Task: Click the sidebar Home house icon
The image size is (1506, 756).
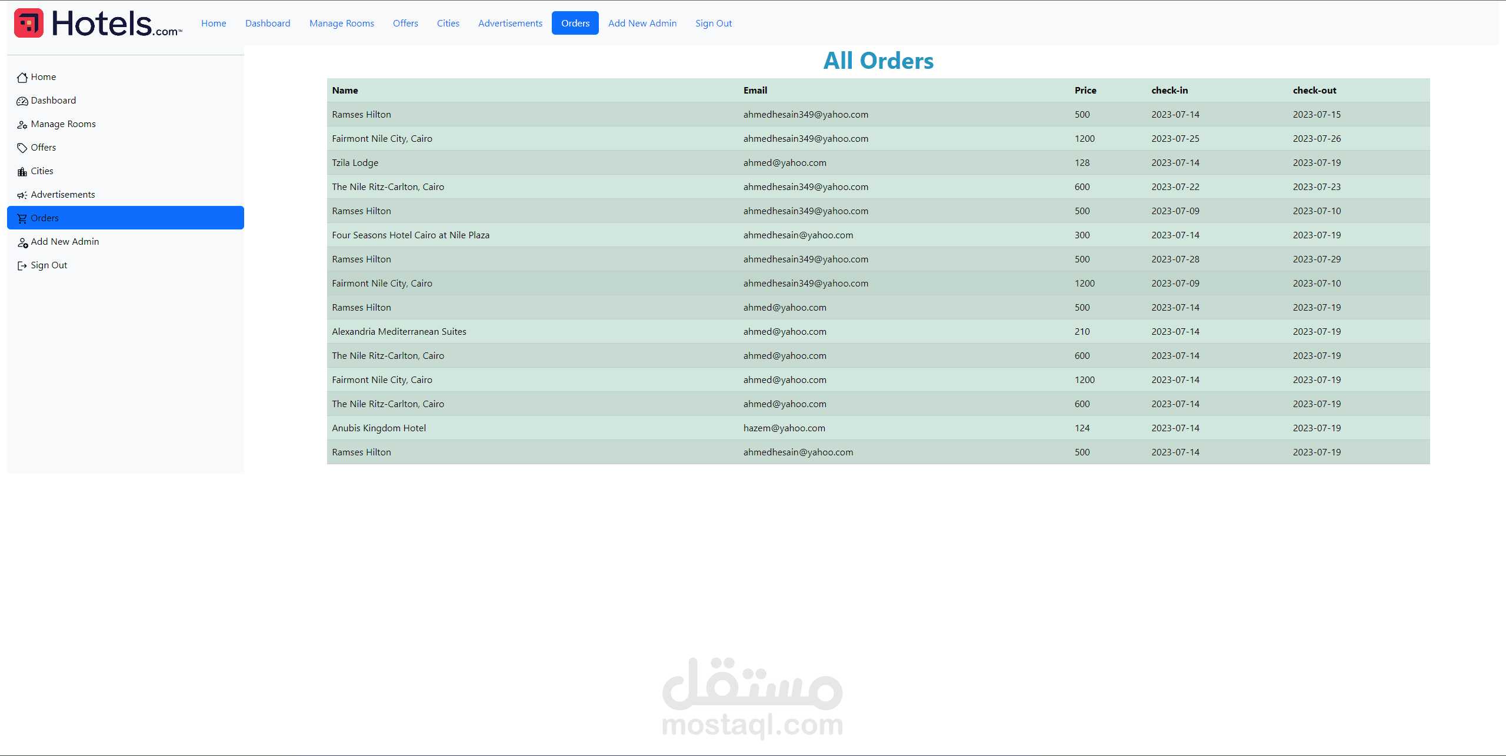Action: pos(22,78)
